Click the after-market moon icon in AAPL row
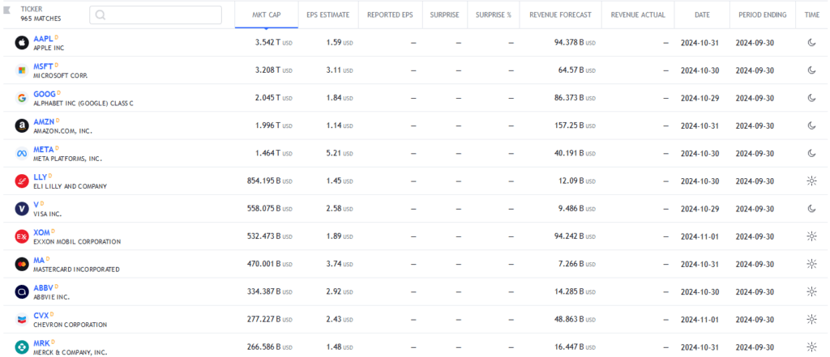 pos(811,43)
